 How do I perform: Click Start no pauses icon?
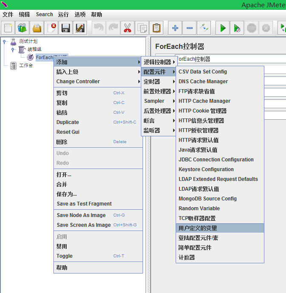237,28
